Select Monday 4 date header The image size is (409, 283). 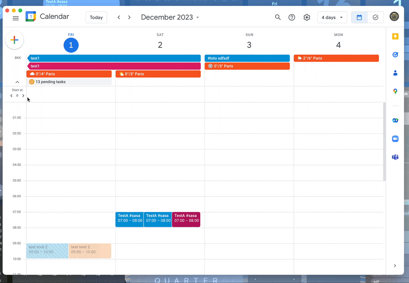click(338, 45)
